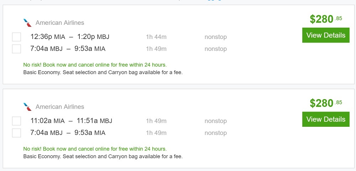Tick the 7:04a return checkbox under the 11:02a flight

[x=16, y=133]
